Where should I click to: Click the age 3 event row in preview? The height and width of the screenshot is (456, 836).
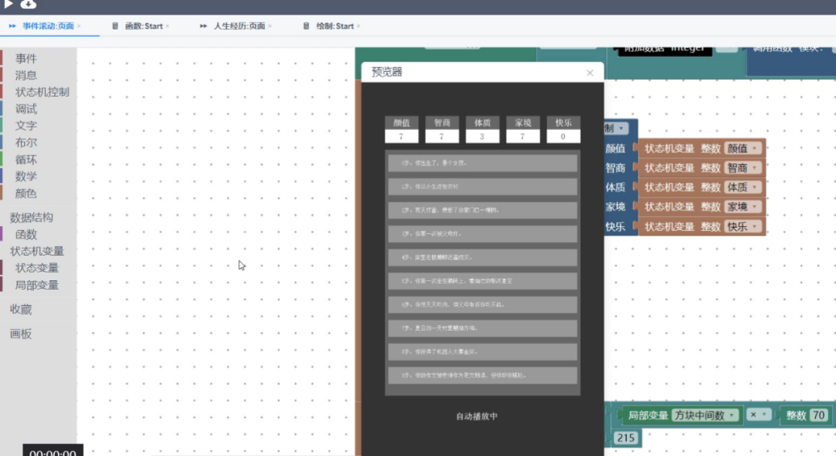pyautogui.click(x=482, y=234)
